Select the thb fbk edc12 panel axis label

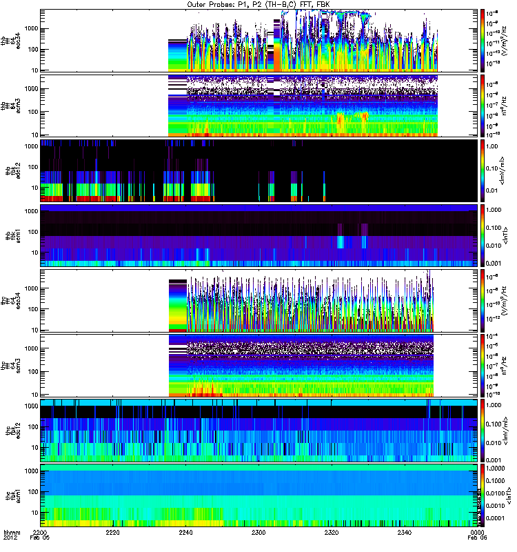click(x=13, y=170)
